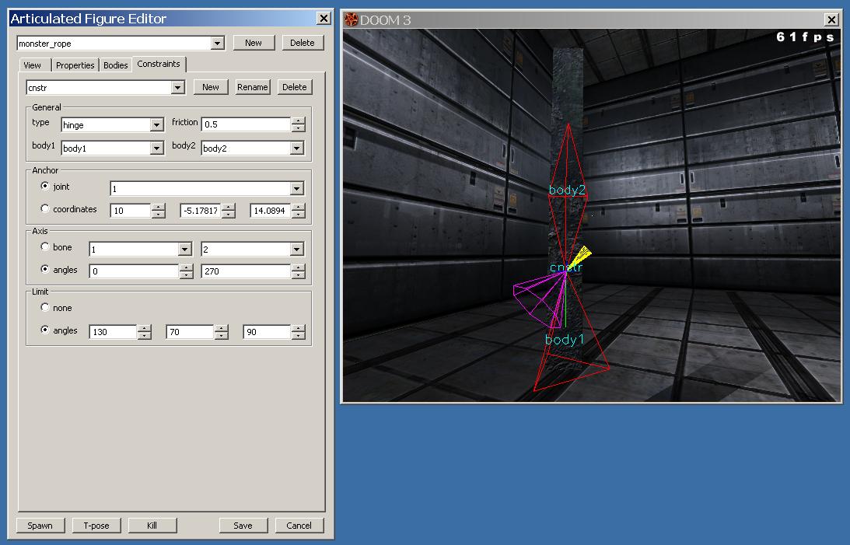Open the Anchor joint dropdown

point(296,188)
